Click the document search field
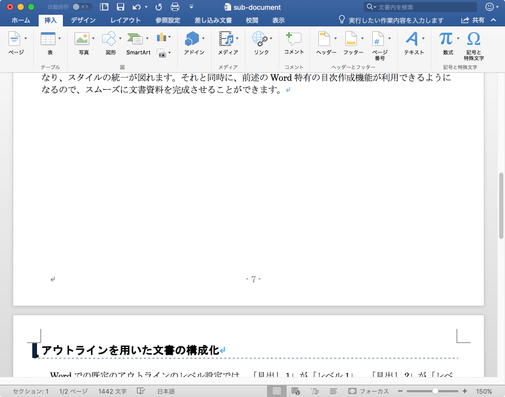 pyautogui.click(x=420, y=7)
